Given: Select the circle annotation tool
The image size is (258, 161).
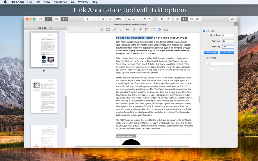Looking at the screenshot, I should [102, 30].
